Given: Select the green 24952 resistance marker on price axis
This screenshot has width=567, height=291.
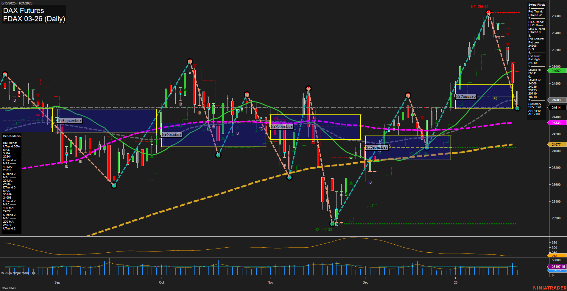Looking at the screenshot, I should click(x=556, y=71).
